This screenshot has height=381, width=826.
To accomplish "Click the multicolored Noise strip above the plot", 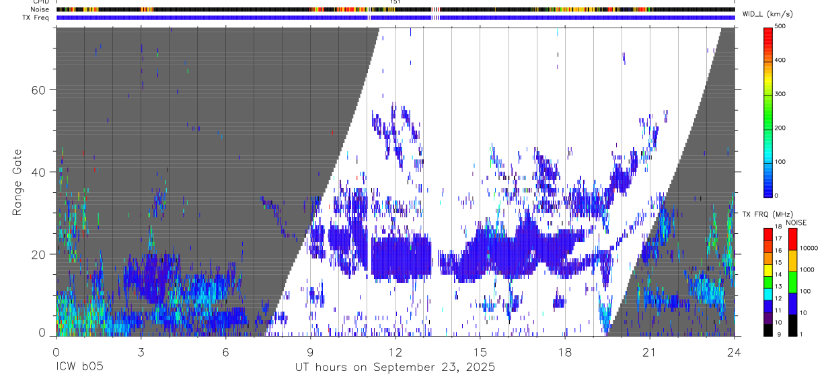I will [396, 9].
